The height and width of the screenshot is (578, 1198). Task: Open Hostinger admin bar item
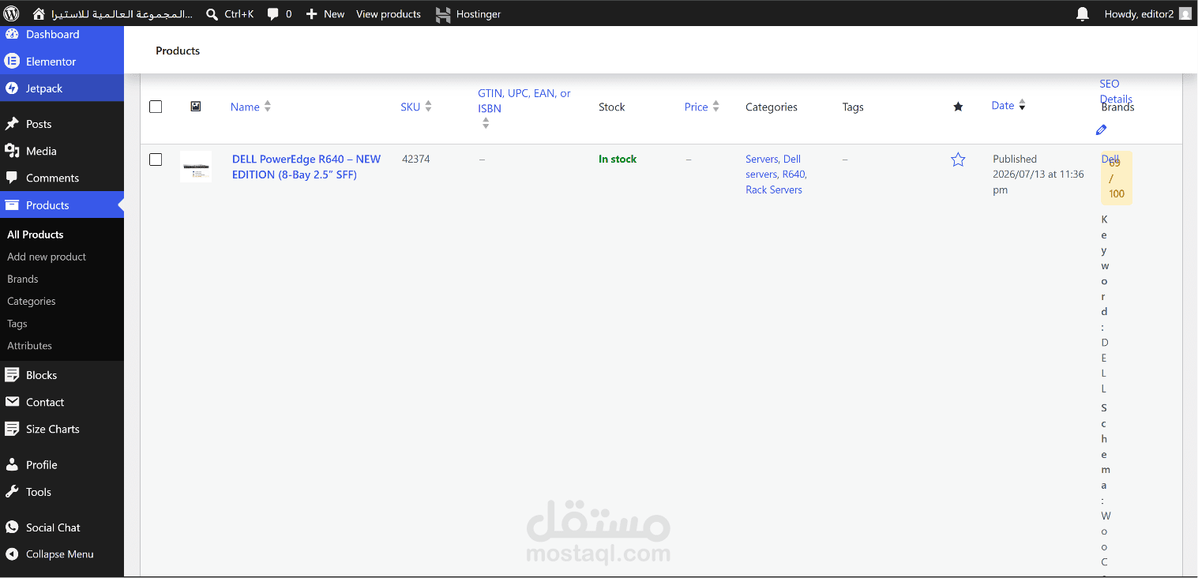tap(468, 13)
